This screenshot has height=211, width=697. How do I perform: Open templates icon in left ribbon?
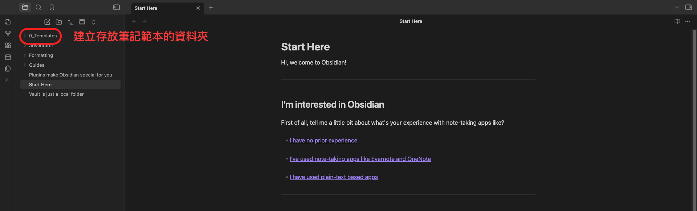pyautogui.click(x=8, y=69)
